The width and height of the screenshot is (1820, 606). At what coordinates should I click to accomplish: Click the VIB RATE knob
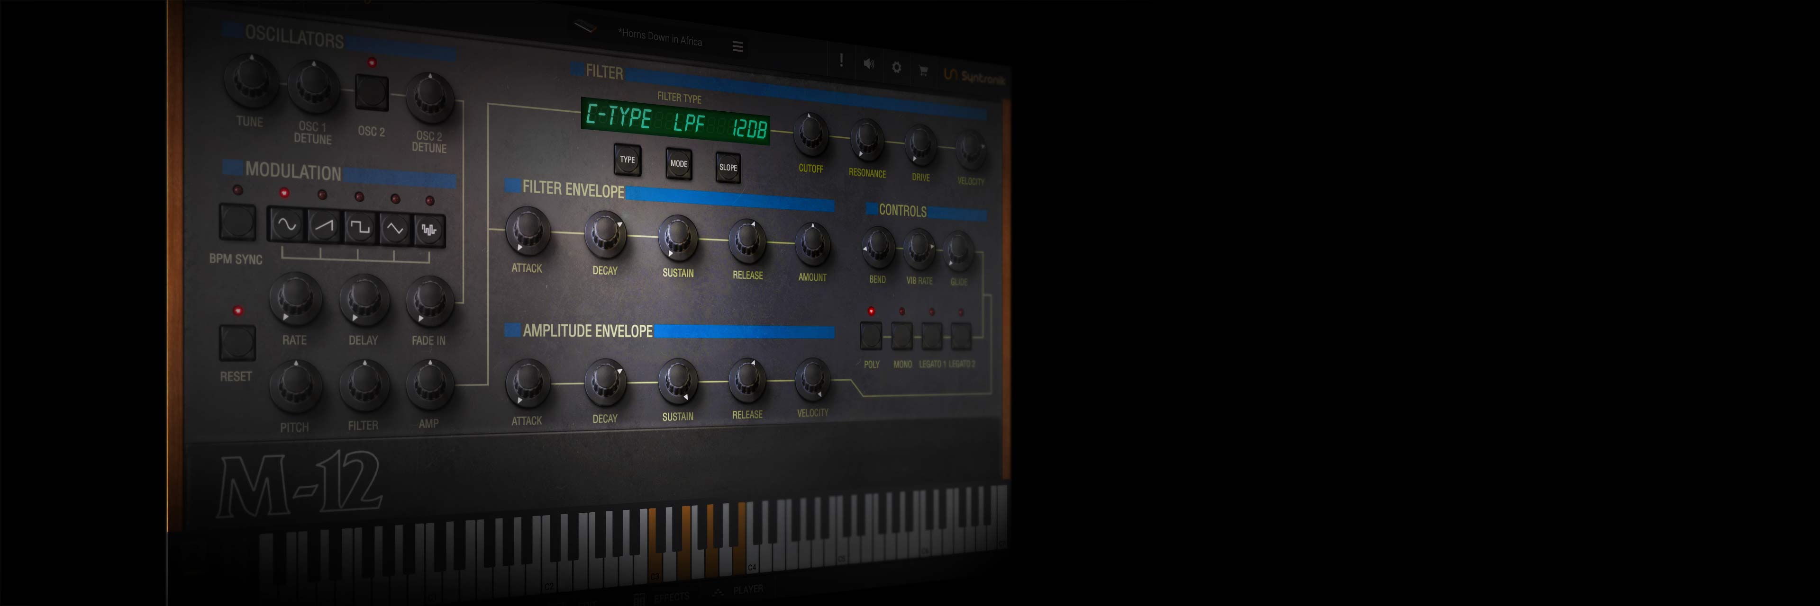click(919, 249)
